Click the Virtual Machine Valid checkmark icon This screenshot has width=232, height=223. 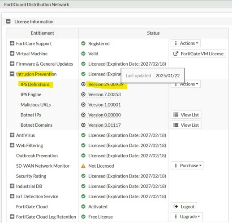tap(83, 54)
